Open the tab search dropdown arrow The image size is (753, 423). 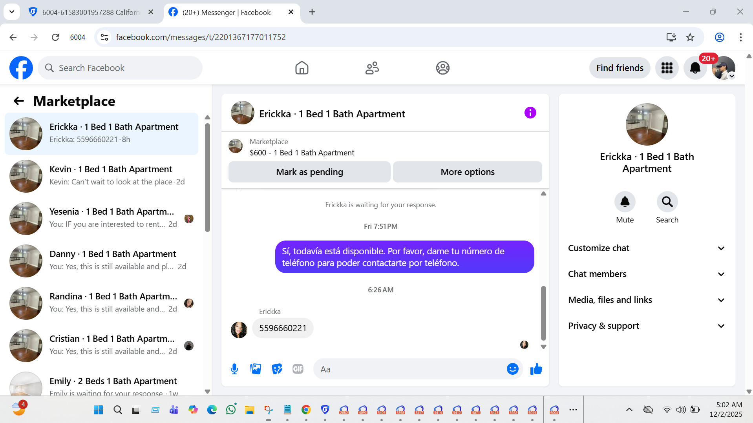point(12,12)
